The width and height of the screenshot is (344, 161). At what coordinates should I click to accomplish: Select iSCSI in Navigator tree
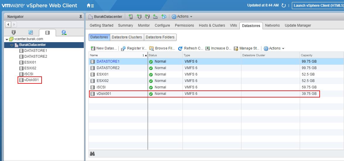pyautogui.click(x=29, y=74)
